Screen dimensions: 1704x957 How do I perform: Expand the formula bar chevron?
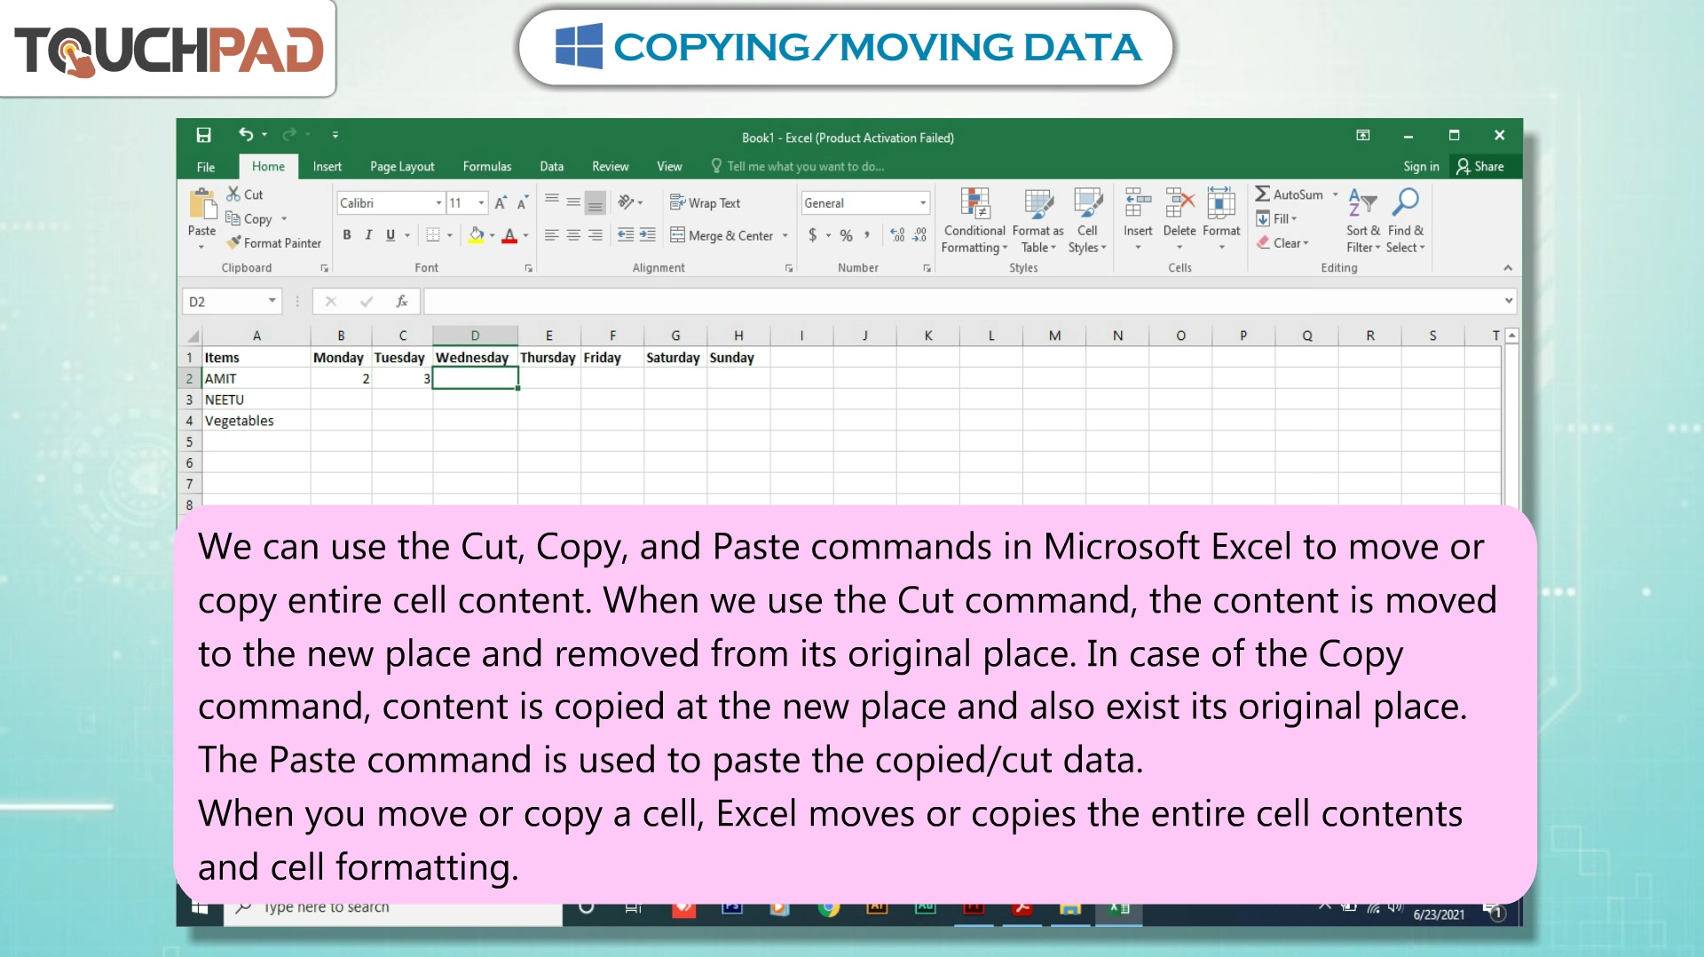(1508, 302)
